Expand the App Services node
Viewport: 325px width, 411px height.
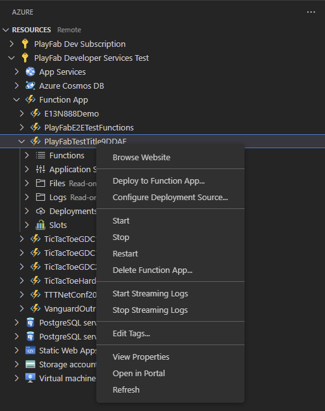pyautogui.click(x=16, y=72)
